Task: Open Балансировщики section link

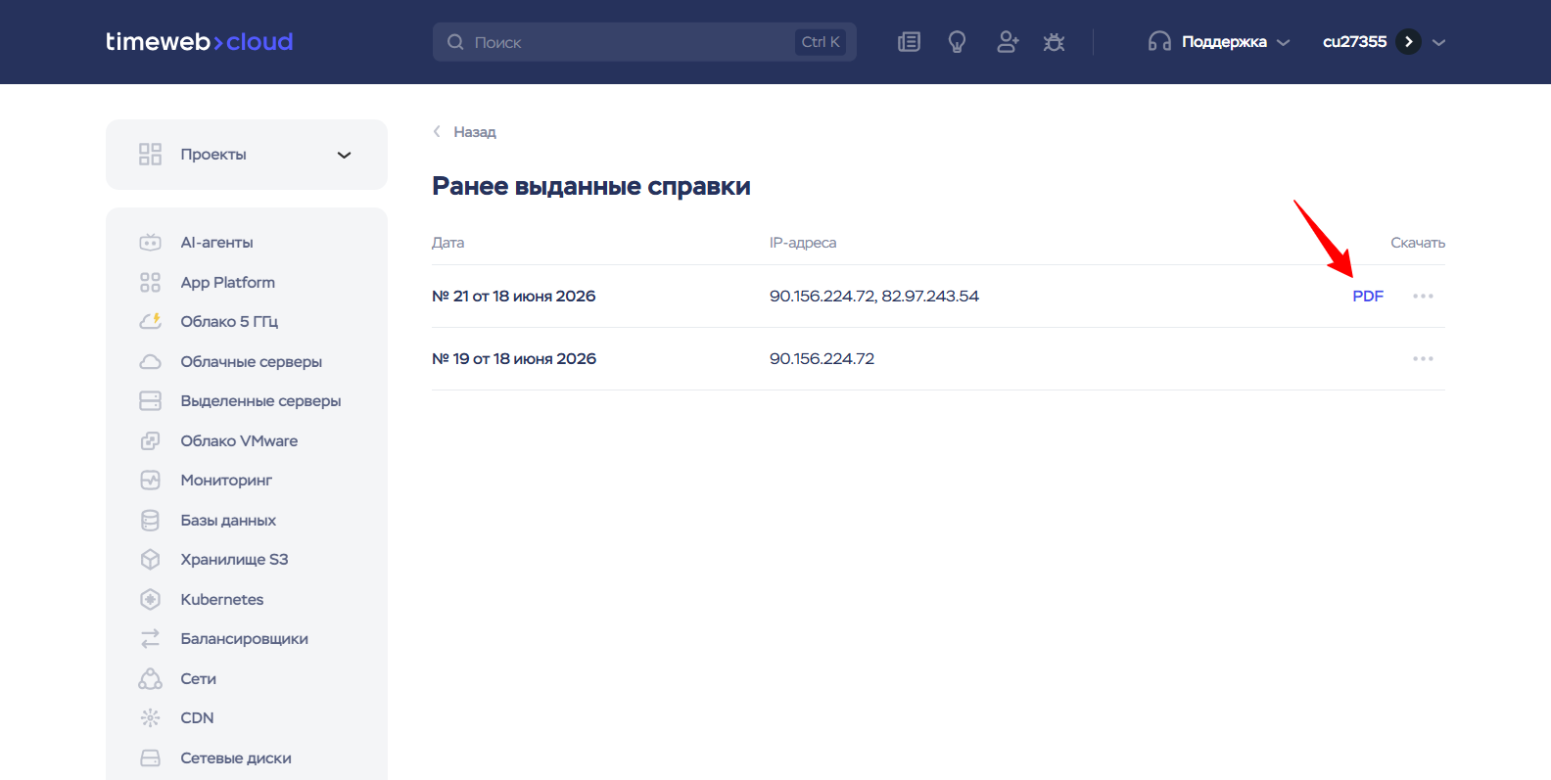Action: (x=244, y=638)
